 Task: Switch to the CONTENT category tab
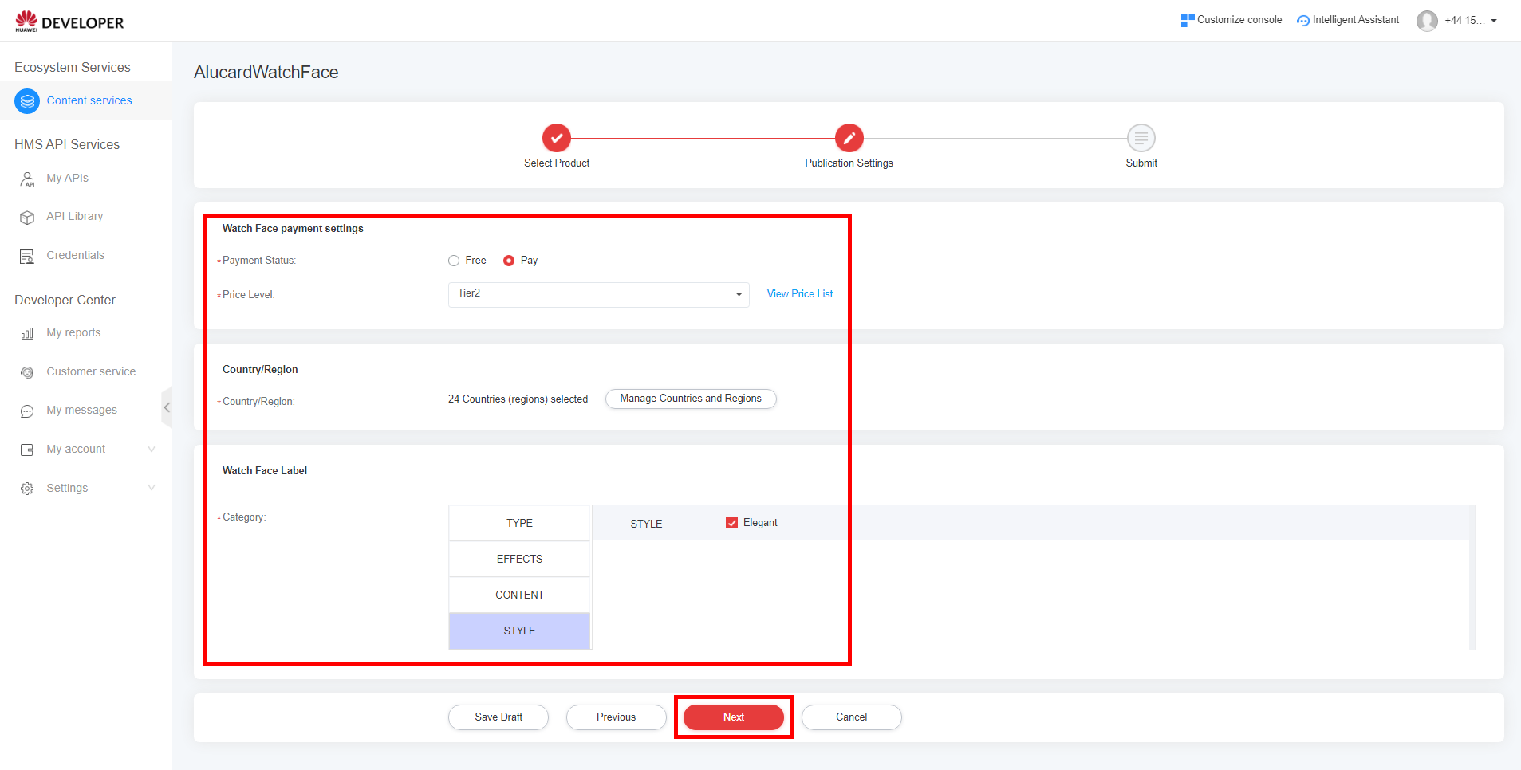pos(519,595)
